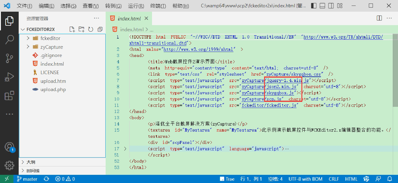398x183 pixels.
Task: Open upload.php in the file explorer
Action: click(53, 90)
